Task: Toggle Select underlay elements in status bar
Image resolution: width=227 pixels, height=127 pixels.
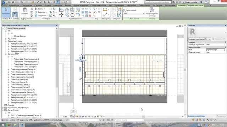Action: [x=197, y=120]
